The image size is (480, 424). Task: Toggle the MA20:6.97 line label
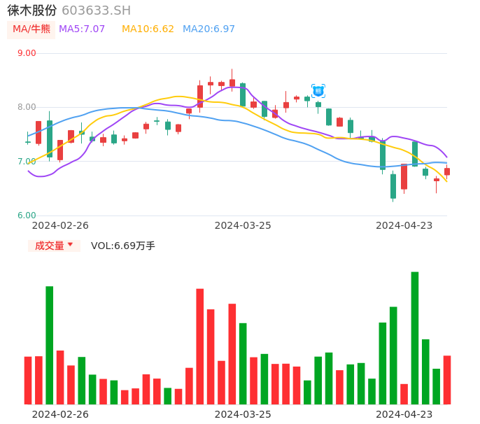coord(209,29)
